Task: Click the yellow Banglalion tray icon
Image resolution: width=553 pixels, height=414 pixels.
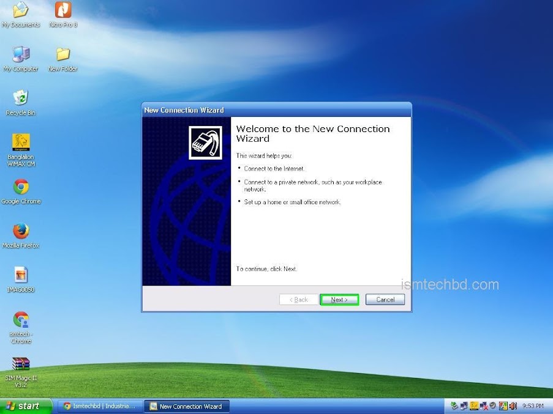Action: 473,406
